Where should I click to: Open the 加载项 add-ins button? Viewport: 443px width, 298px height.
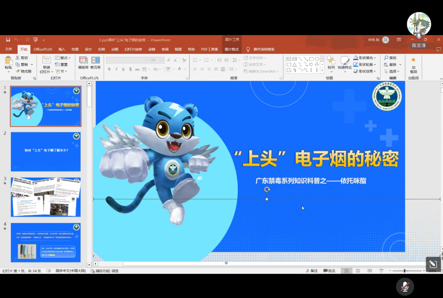click(x=413, y=65)
